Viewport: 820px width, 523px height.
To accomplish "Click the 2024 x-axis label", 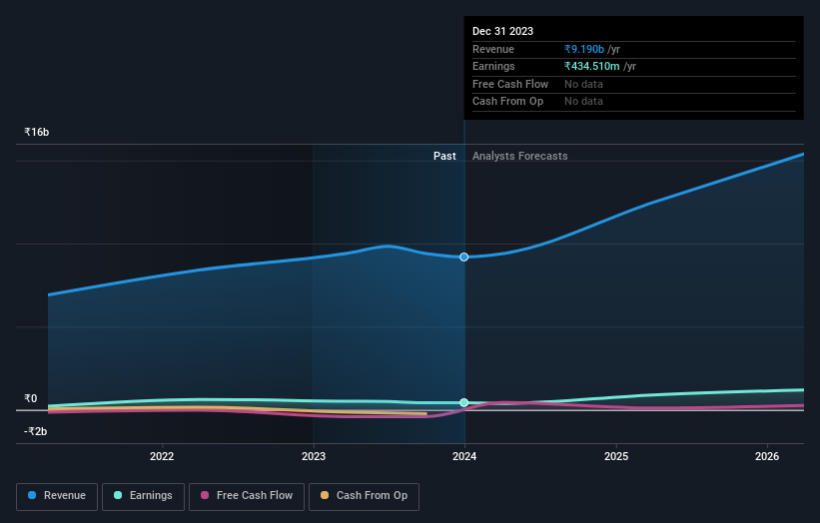I will pos(464,456).
